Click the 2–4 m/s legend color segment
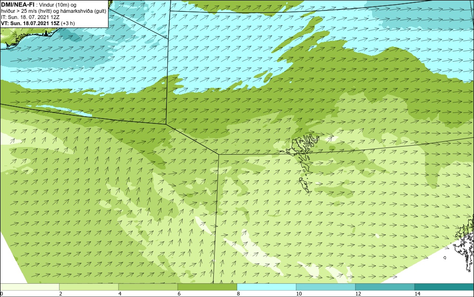This screenshot has width=474, height=297. click(89, 287)
